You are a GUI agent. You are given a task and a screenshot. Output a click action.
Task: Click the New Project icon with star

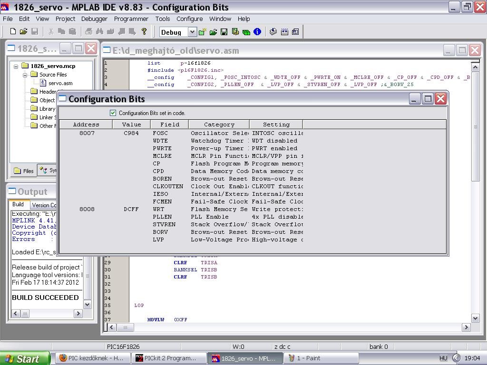pos(203,32)
